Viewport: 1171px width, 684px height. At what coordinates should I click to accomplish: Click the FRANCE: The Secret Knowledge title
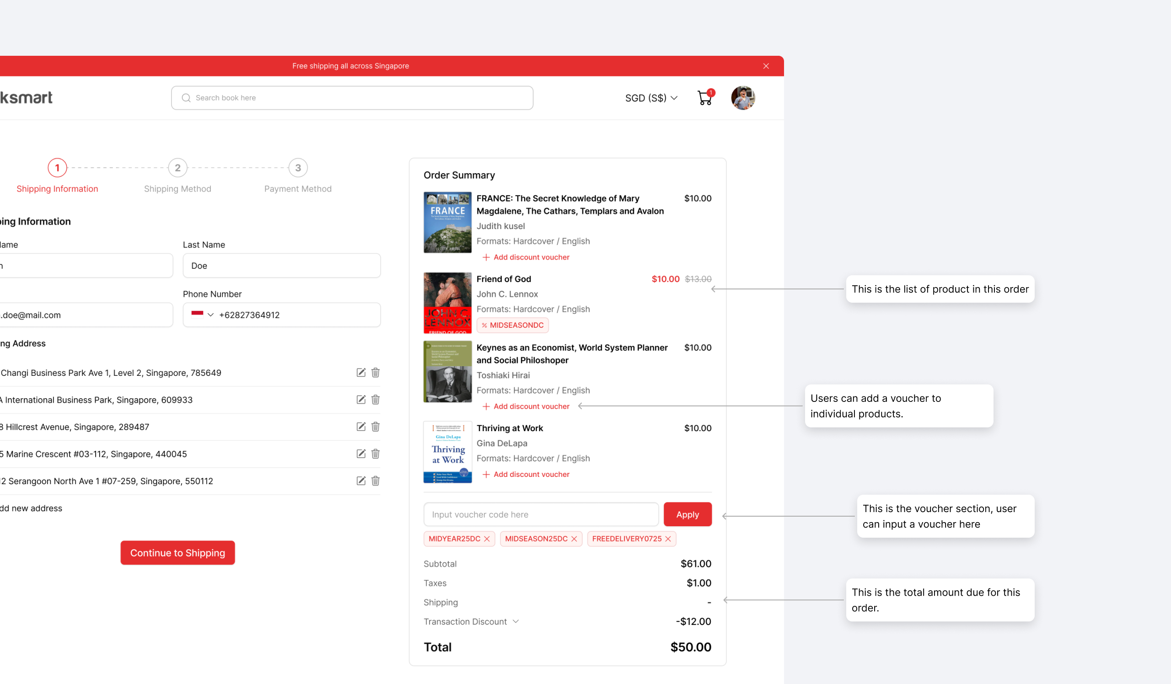tap(570, 204)
